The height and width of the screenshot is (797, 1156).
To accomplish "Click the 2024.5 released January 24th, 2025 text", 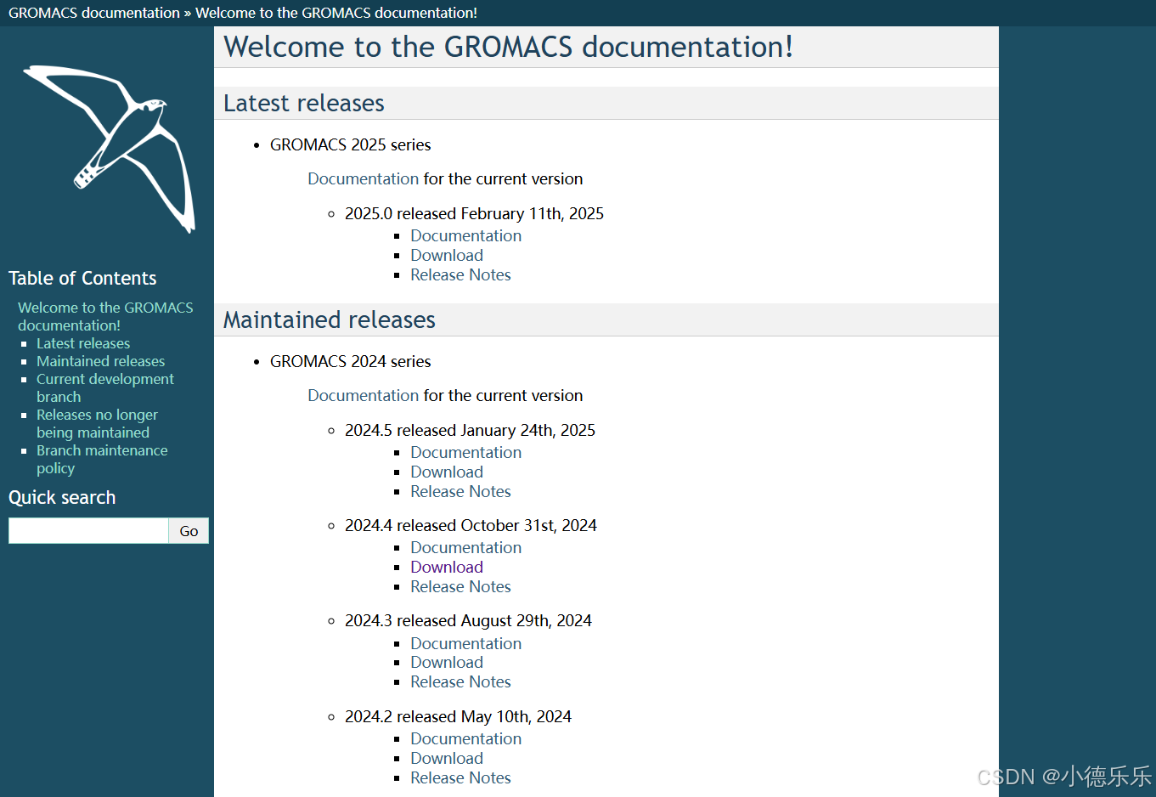I will [470, 430].
